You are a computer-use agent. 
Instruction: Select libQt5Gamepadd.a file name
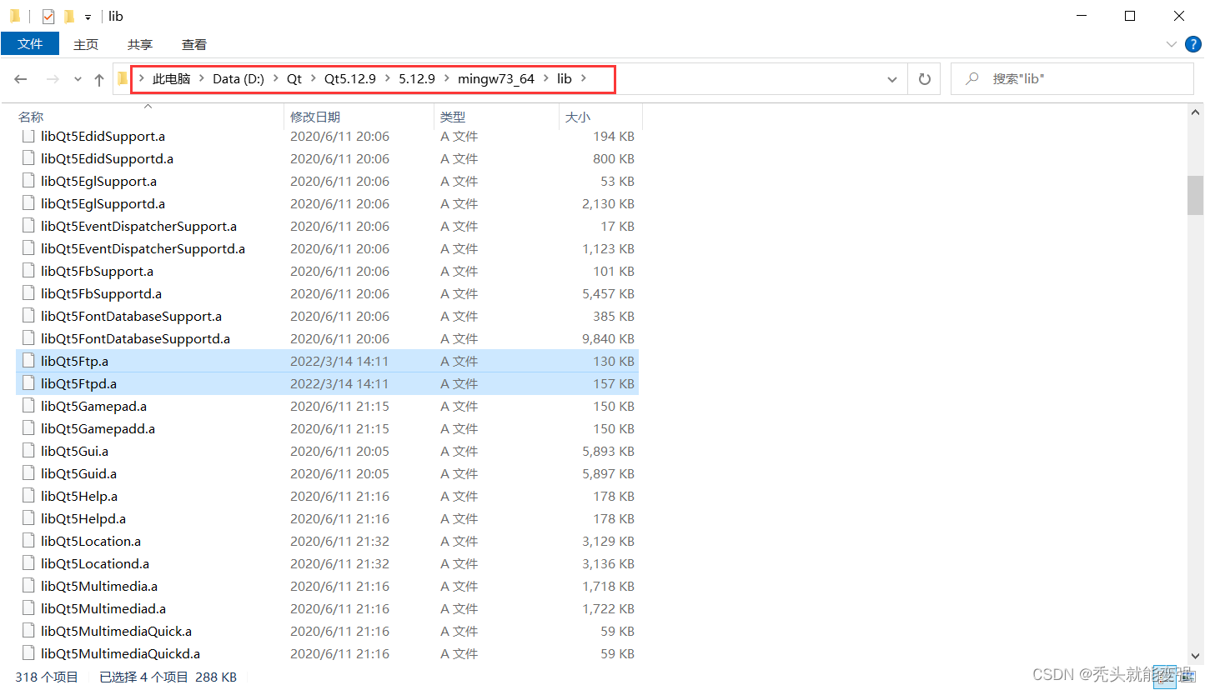pyautogui.click(x=98, y=428)
